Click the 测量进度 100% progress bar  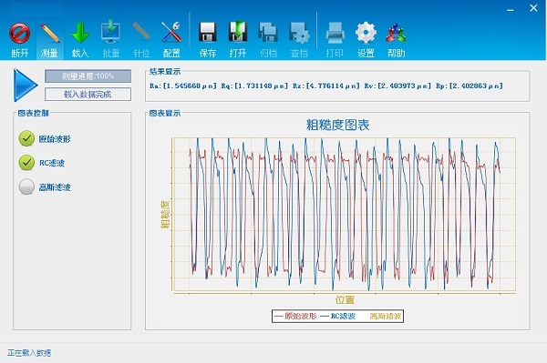[88, 76]
